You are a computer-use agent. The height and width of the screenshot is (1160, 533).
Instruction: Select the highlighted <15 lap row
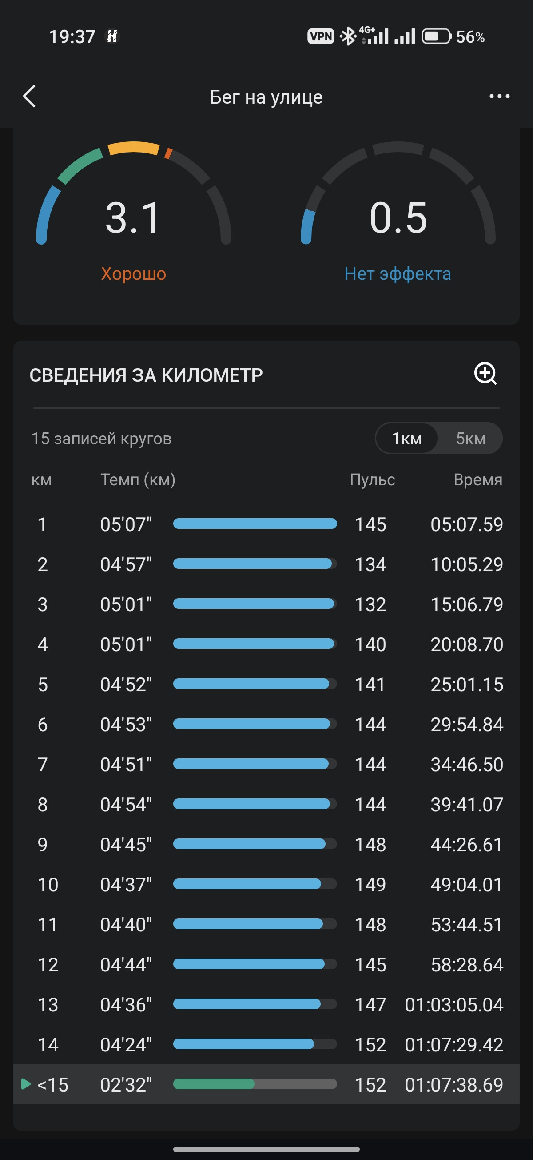[x=266, y=1084]
